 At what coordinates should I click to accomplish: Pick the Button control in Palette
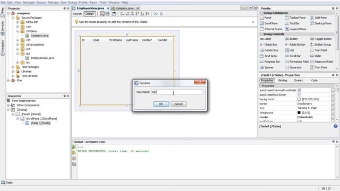[292, 39]
